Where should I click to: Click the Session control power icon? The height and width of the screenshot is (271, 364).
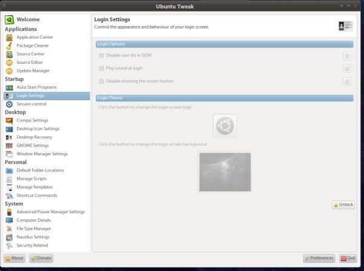9,104
